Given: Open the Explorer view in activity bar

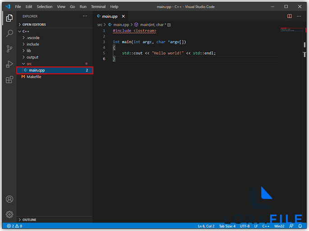Looking at the screenshot, I should pyautogui.click(x=9, y=18).
